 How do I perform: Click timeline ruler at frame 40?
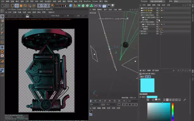coord(110,101)
